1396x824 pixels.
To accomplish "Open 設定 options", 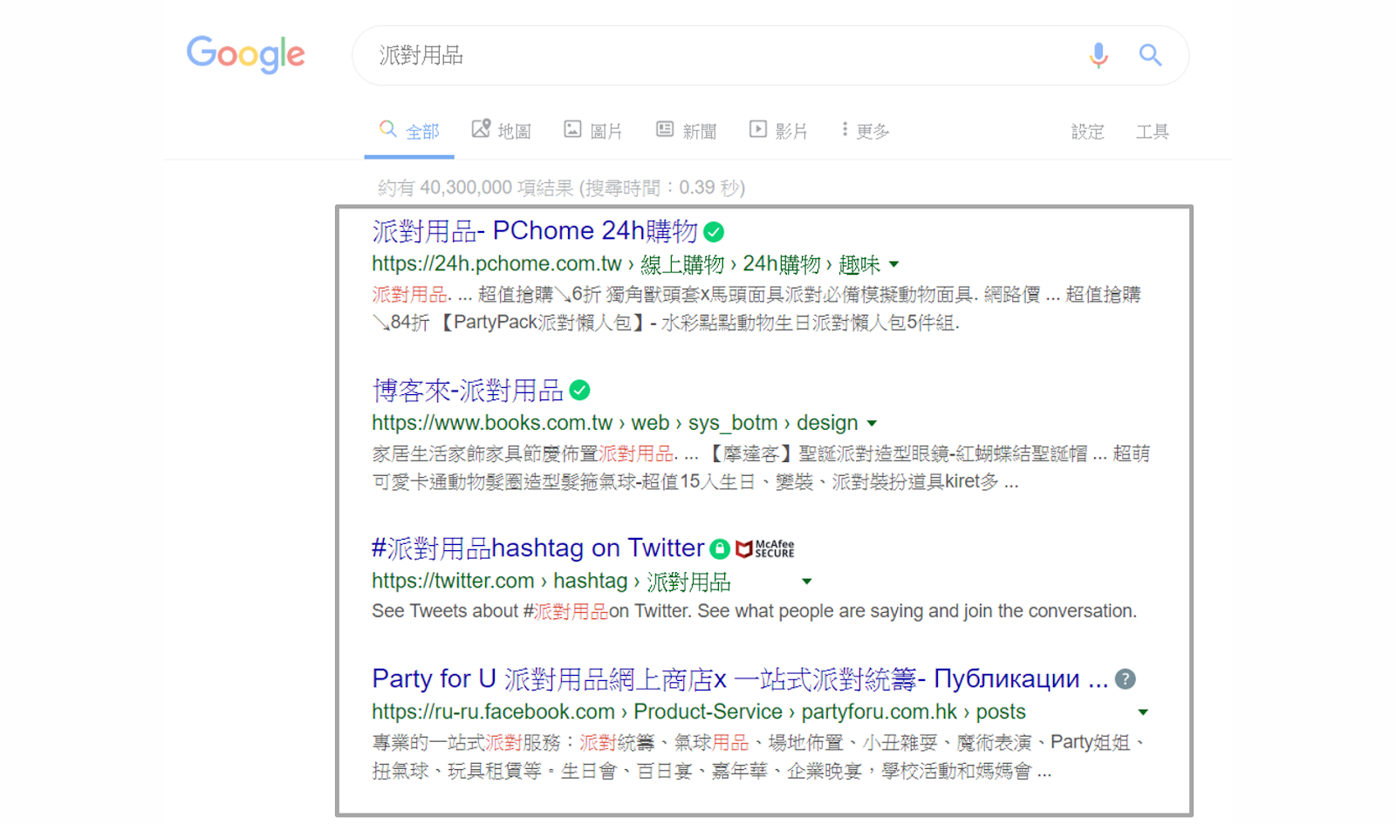I will pos(1087,132).
